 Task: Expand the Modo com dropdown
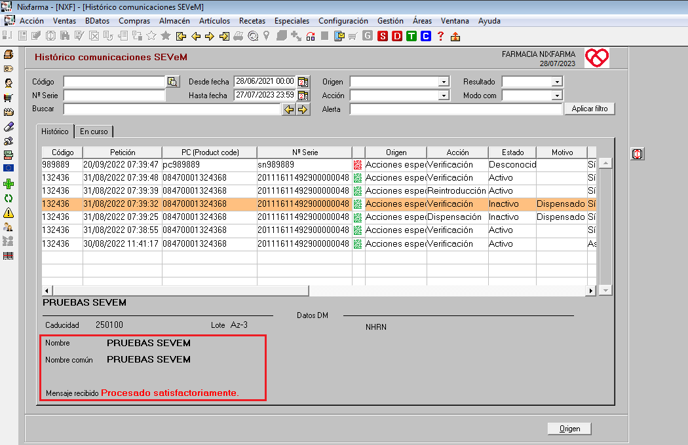click(x=557, y=96)
